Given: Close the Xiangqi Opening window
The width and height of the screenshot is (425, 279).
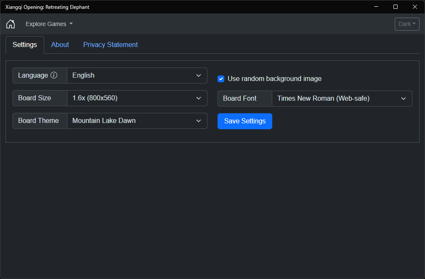Looking at the screenshot, I should [415, 7].
